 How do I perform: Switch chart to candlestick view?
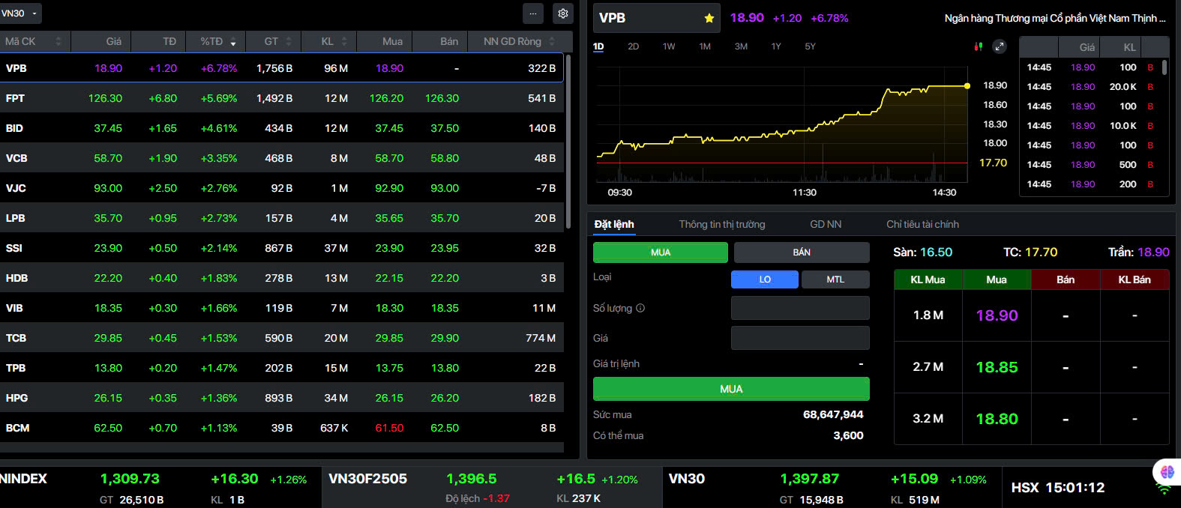(978, 46)
